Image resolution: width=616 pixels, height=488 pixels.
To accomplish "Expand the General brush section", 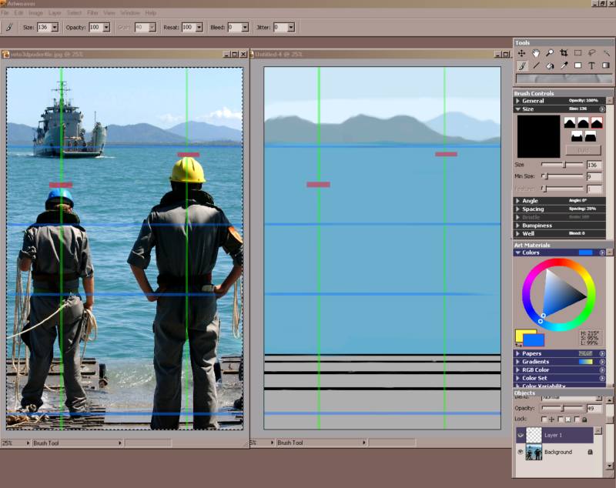I will 517,101.
